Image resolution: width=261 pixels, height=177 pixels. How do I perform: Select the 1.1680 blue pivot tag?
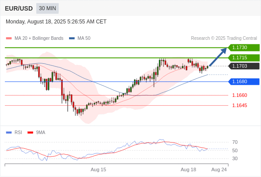244,81
